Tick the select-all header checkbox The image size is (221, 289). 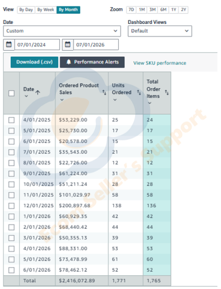[11, 93]
